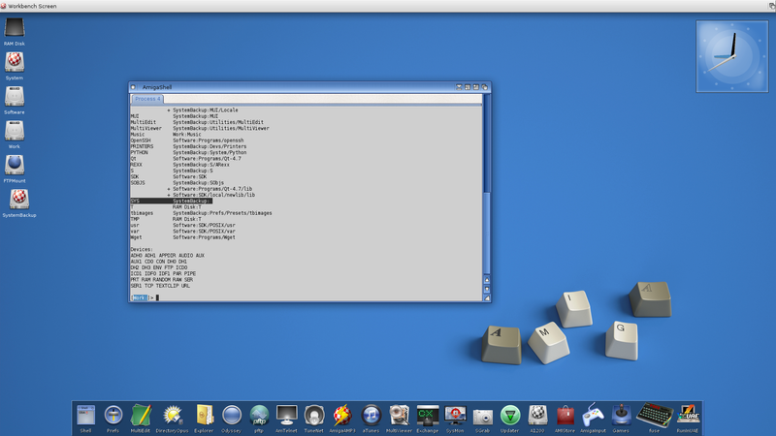Open the System drive icon

(x=15, y=63)
